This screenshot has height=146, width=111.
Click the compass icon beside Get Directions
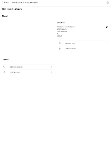(60, 48)
